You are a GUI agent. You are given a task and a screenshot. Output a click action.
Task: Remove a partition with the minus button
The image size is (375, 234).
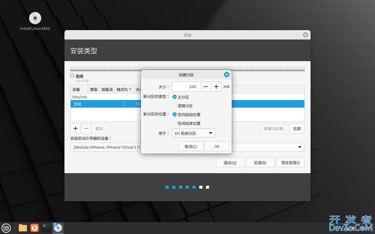[86, 128]
